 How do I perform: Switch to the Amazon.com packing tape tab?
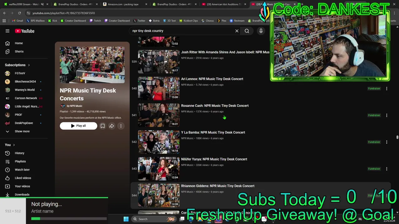123,4
